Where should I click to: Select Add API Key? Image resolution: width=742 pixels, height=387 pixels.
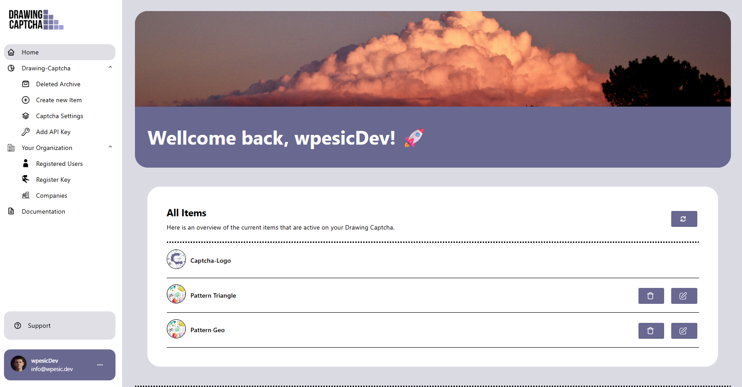53,132
